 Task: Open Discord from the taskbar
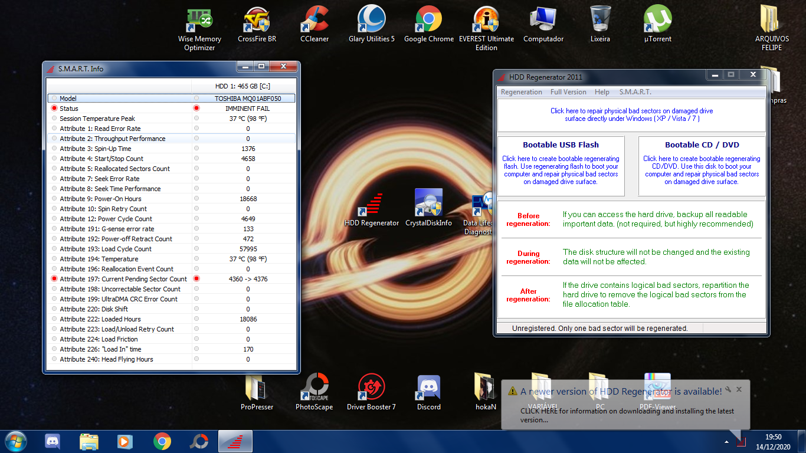tap(53, 441)
